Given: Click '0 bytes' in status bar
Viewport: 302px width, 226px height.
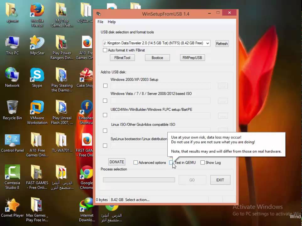Looking at the screenshot, I should tap(102, 200).
